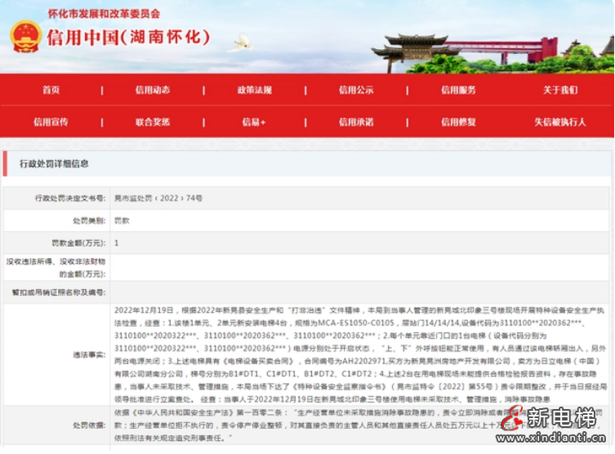Click the 违法事实 row label
The height and width of the screenshot is (454, 615).
coord(89,355)
